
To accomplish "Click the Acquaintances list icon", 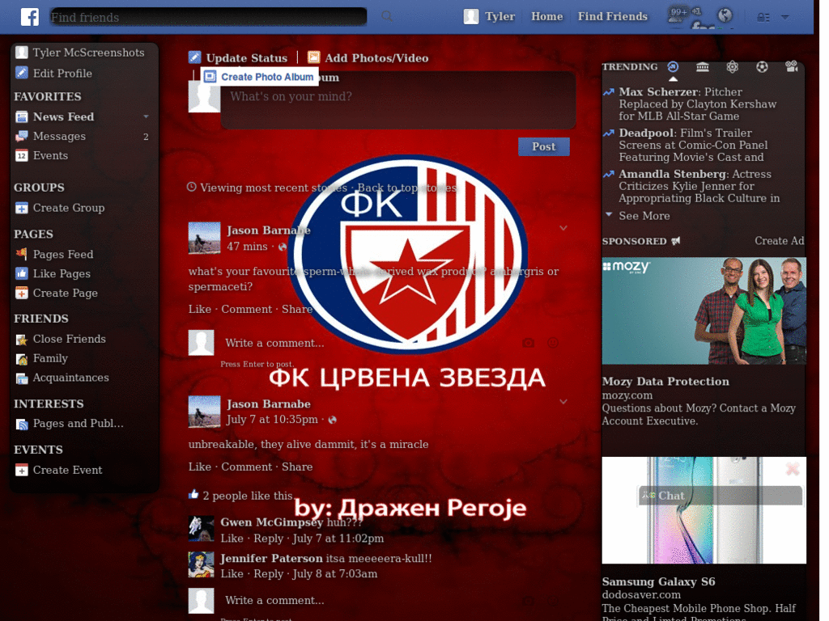I will [x=22, y=378].
